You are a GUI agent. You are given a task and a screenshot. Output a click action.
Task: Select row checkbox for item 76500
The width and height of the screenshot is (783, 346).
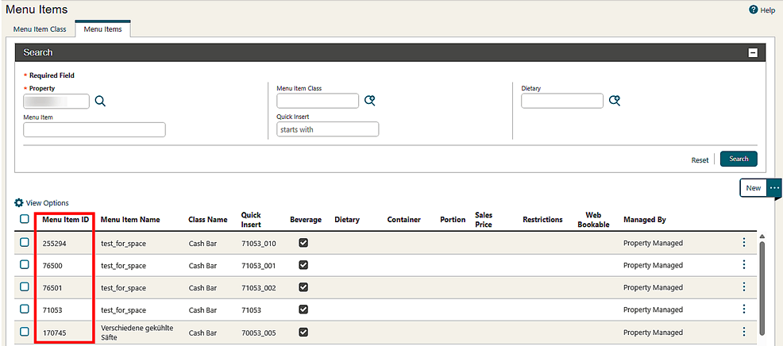click(x=24, y=264)
